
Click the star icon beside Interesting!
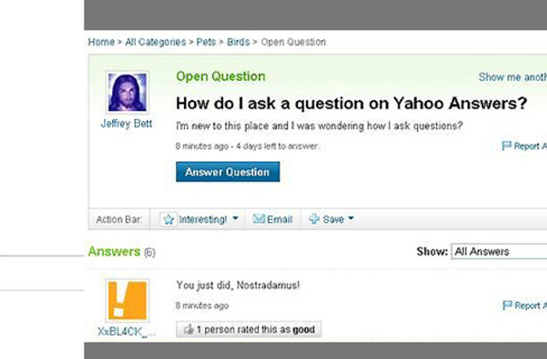168,220
